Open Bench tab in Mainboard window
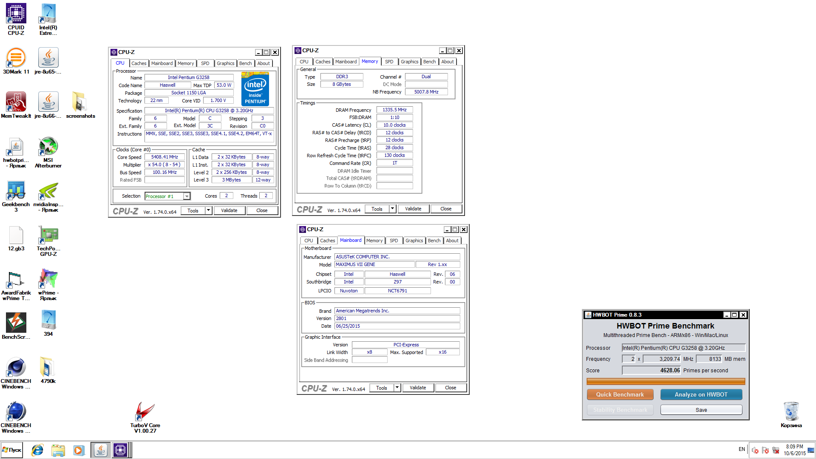This screenshot has width=816, height=459. click(x=434, y=241)
